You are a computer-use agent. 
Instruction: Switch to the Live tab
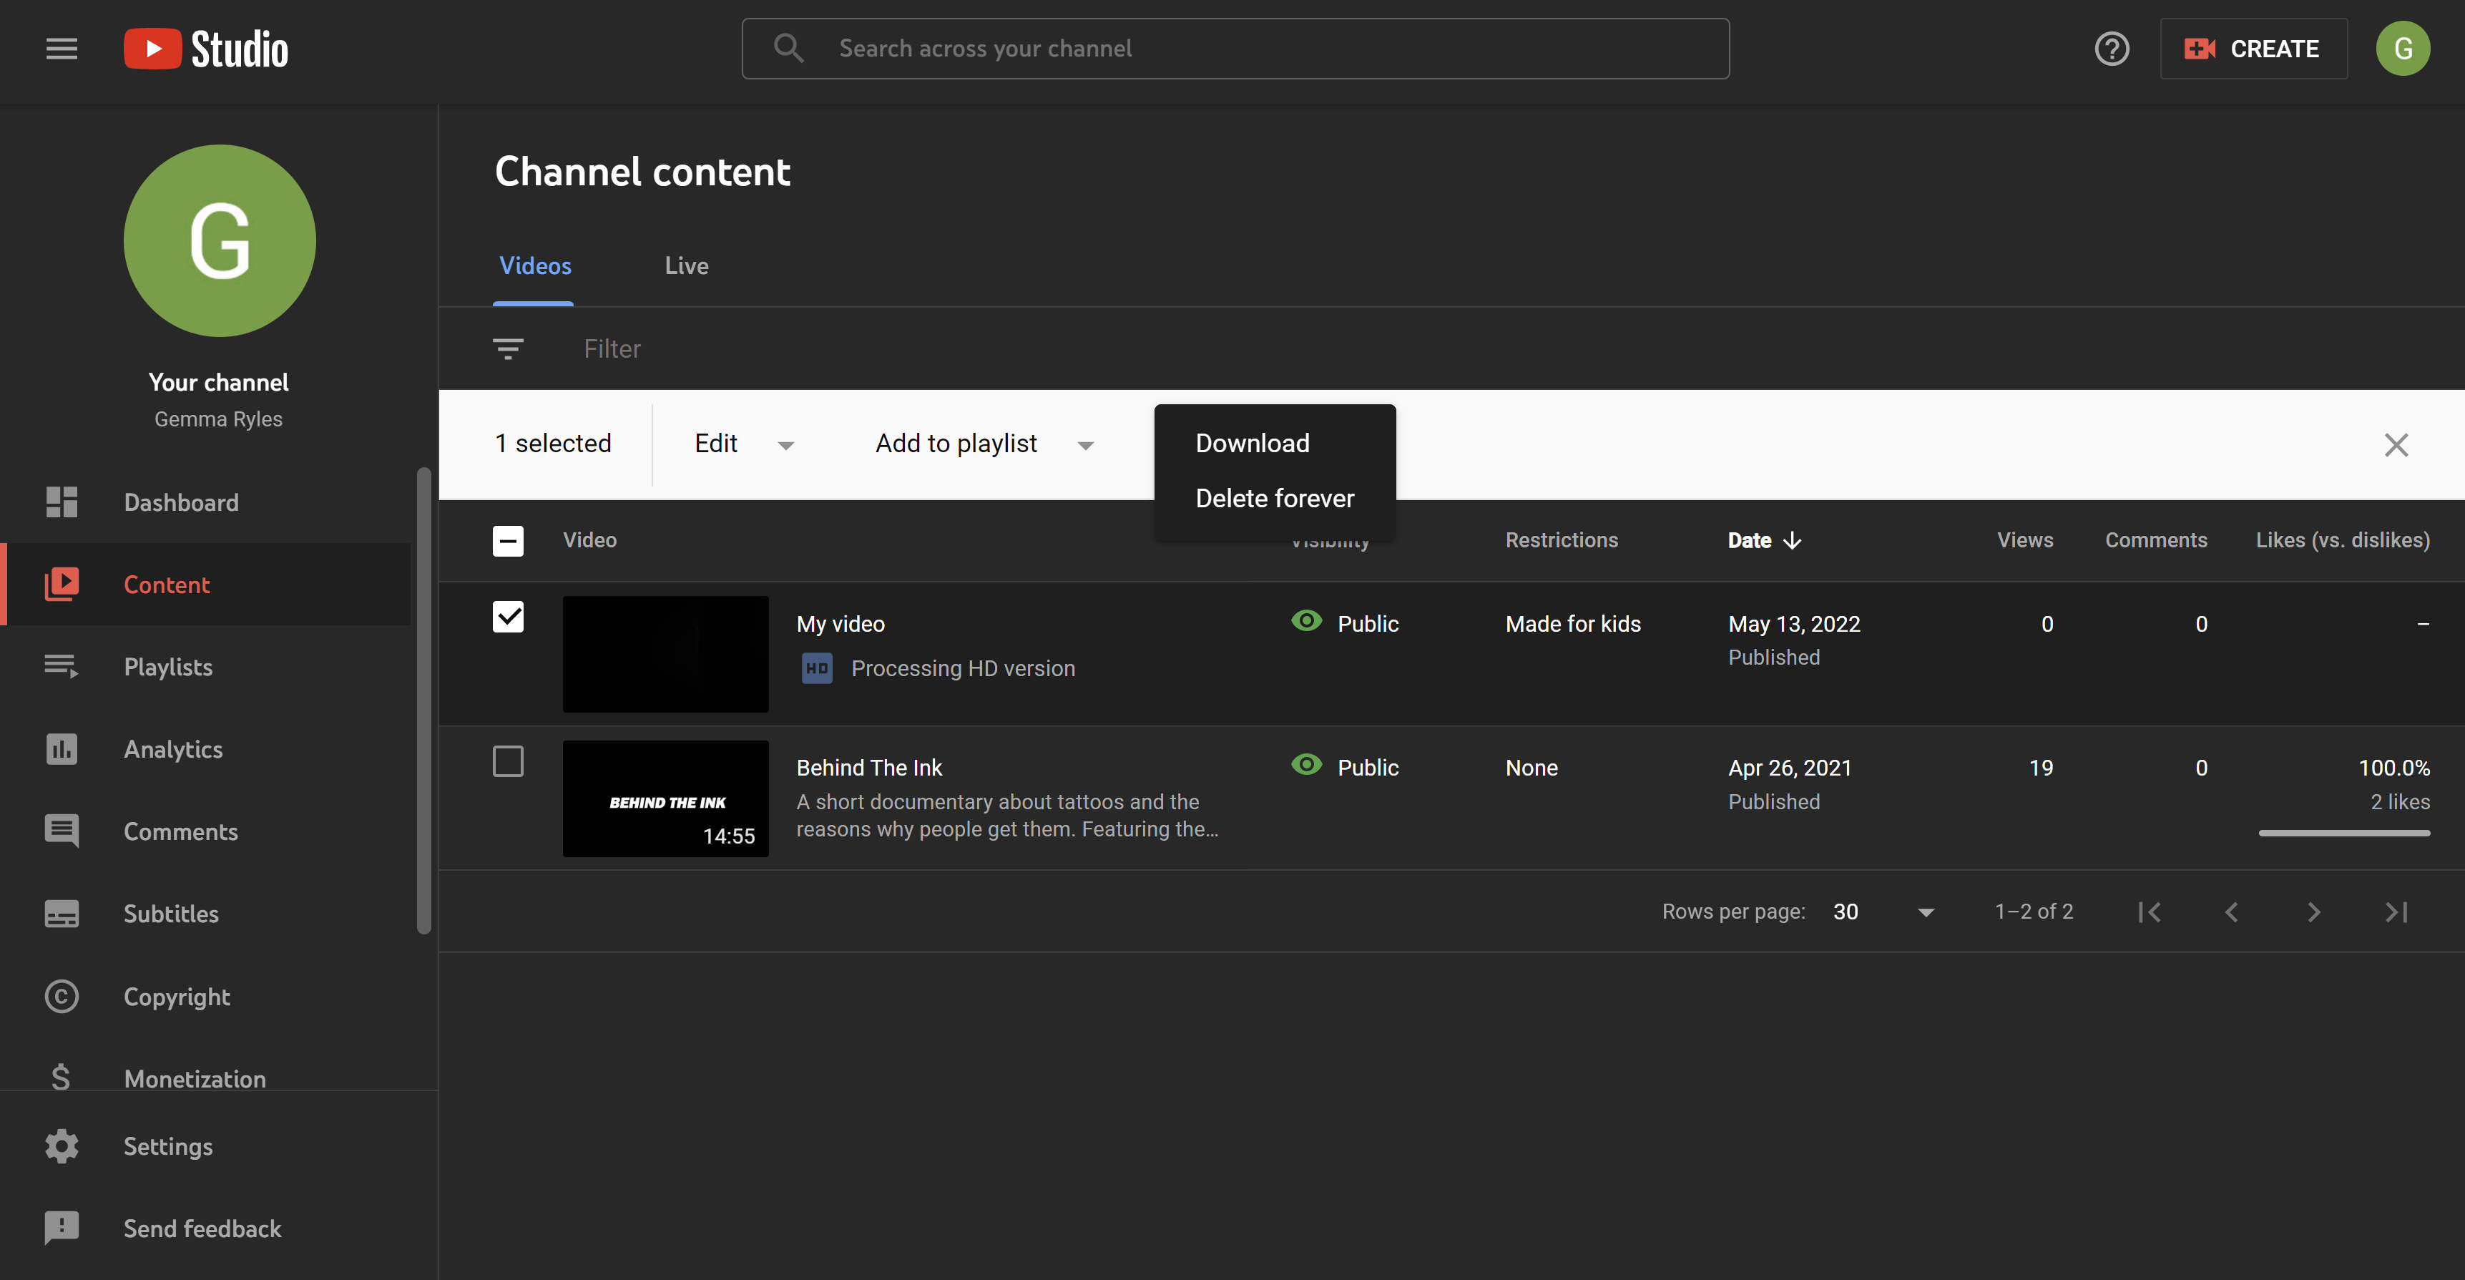(x=686, y=266)
